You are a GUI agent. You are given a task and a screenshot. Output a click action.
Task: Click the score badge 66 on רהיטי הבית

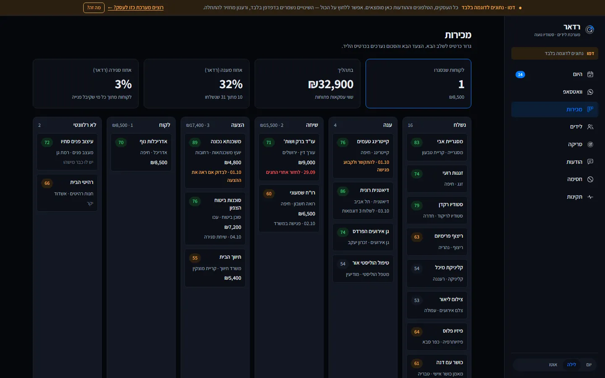pyautogui.click(x=47, y=183)
